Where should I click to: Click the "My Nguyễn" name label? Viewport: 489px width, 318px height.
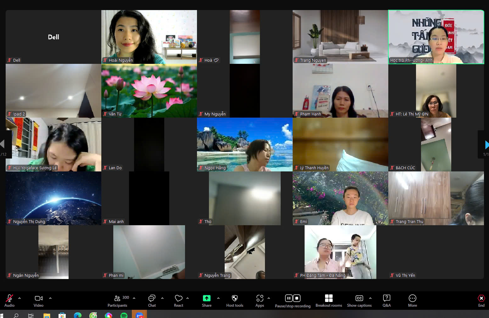[215, 114]
